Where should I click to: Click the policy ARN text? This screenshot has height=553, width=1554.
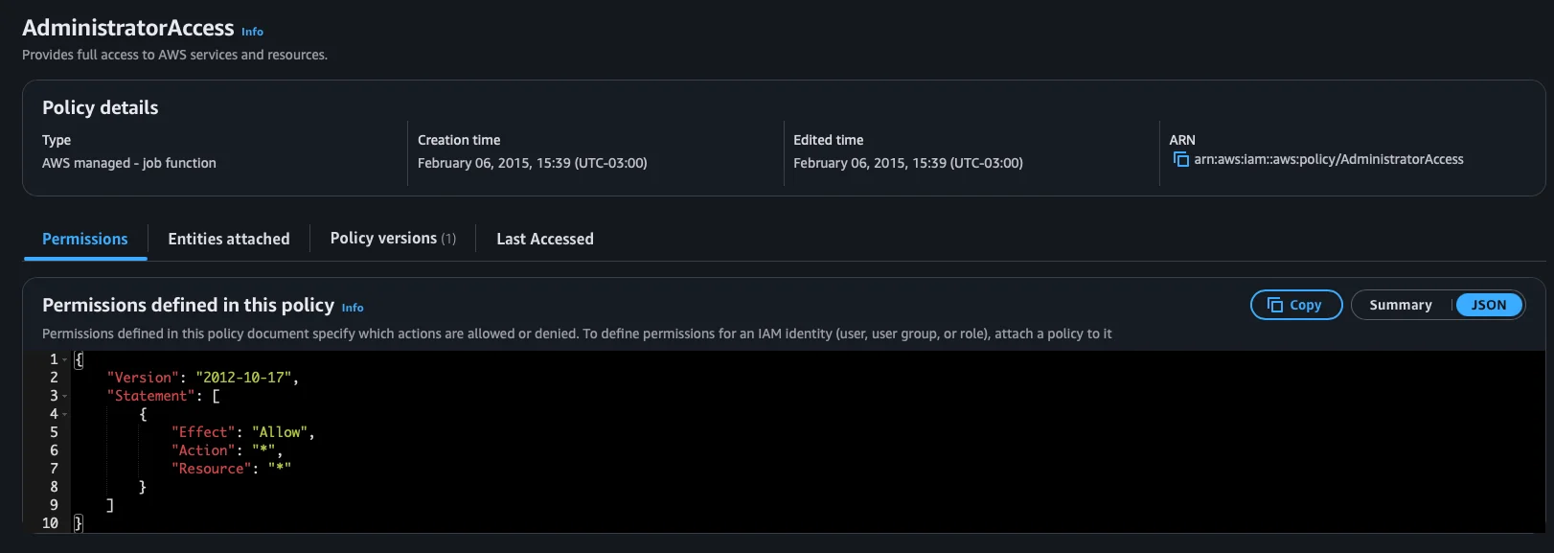[1328, 159]
